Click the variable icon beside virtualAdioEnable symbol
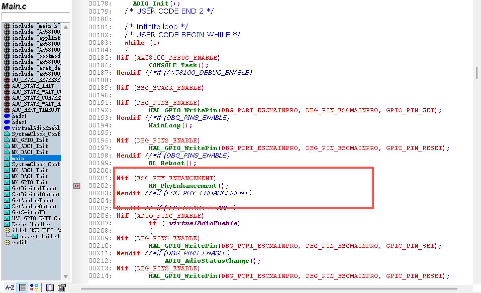 pos(7,128)
